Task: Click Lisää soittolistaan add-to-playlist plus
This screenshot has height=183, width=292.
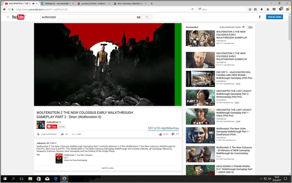Action: [x=47, y=134]
